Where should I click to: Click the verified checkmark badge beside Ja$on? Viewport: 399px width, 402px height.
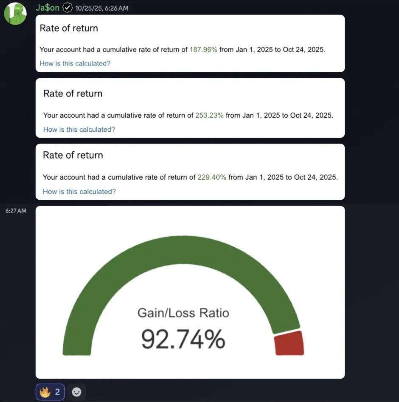[67, 8]
